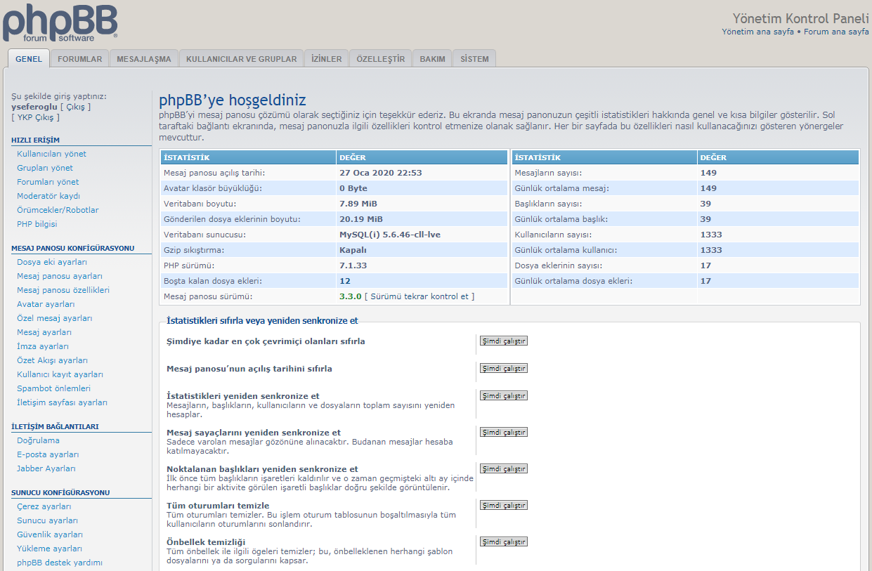
Task: Run Mesaj panosu açılış tarihini sıfırla
Action: pos(503,369)
